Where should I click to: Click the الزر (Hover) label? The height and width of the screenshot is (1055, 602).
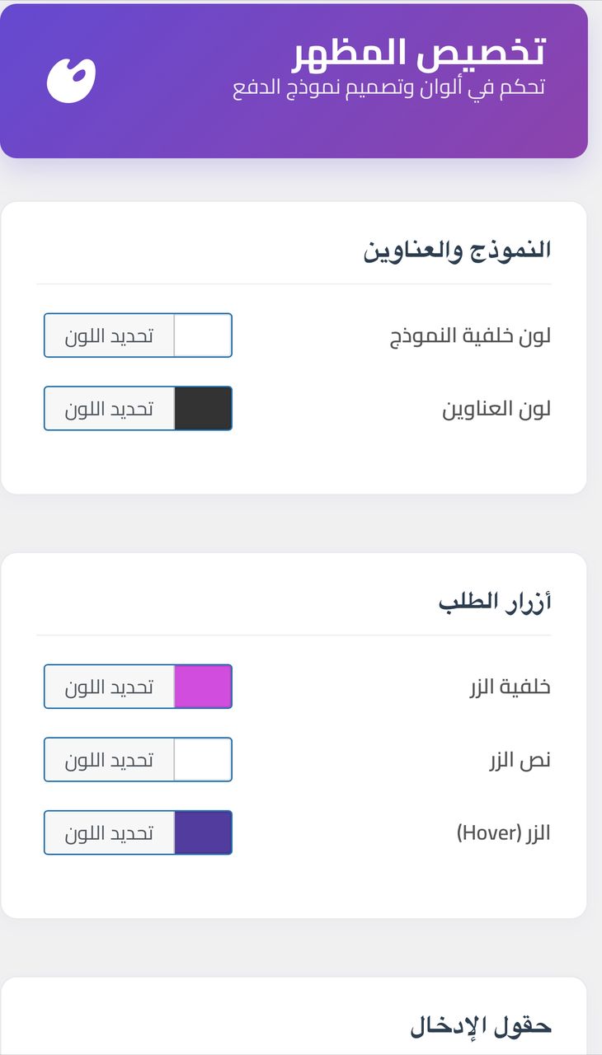coord(502,832)
